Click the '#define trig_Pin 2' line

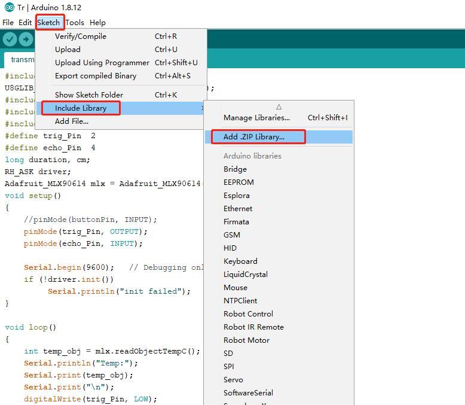[x=50, y=136]
